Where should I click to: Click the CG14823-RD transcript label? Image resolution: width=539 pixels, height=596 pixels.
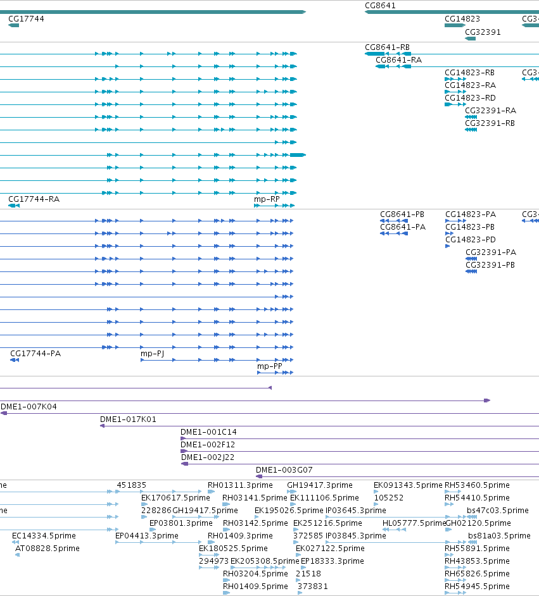(x=470, y=97)
